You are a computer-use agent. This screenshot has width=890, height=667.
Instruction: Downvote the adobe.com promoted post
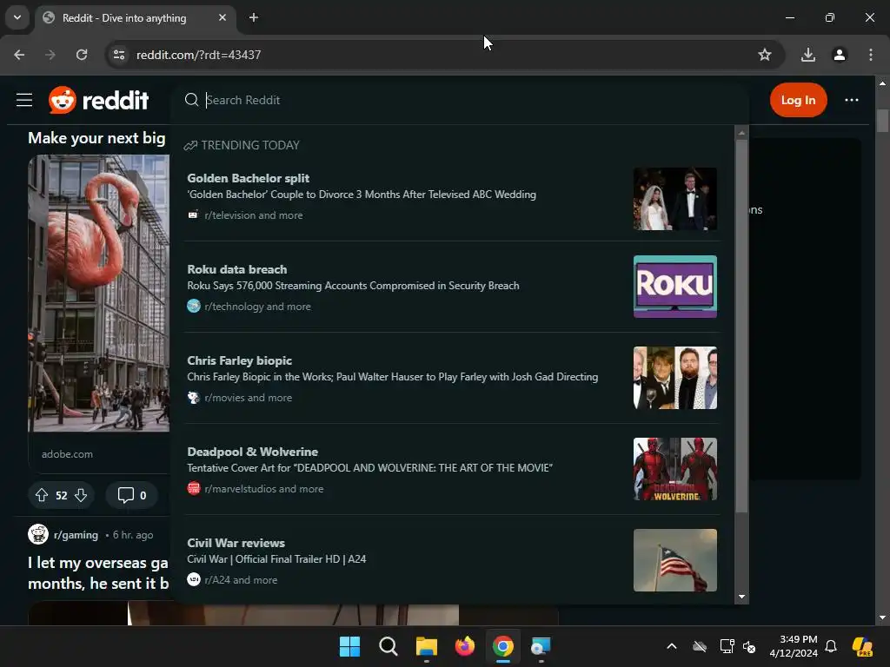coord(81,496)
